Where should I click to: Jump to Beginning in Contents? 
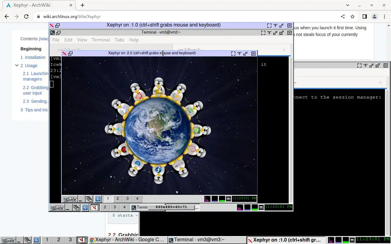(31, 49)
